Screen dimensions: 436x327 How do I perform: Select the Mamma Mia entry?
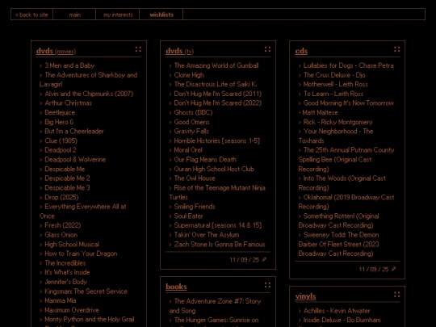(61, 300)
